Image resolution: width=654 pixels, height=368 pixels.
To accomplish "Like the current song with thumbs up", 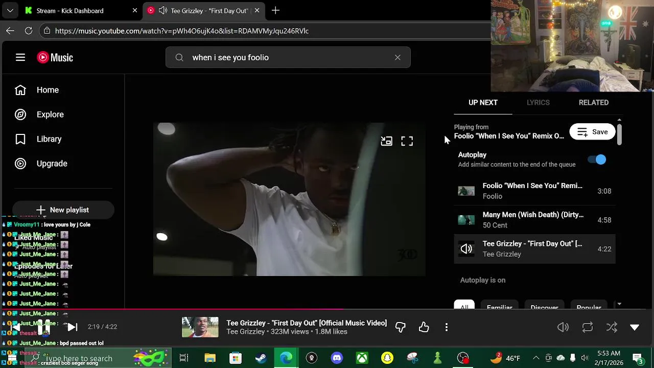I will [424, 327].
